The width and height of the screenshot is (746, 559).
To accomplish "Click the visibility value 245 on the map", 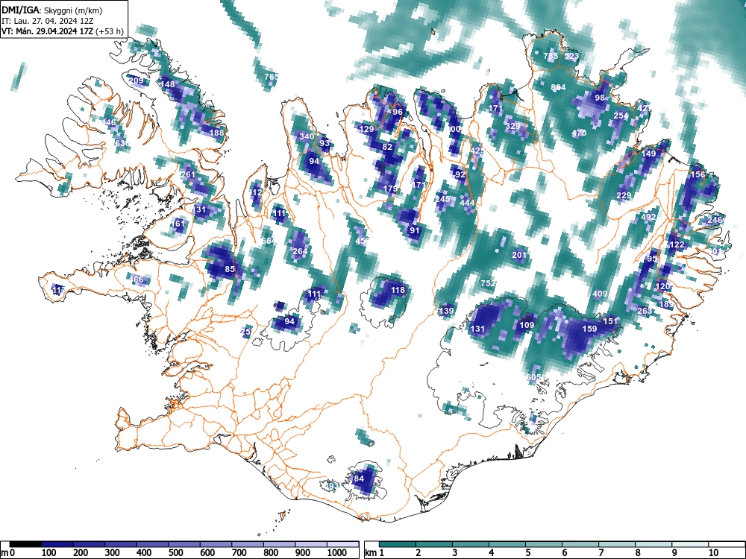I will coord(442,199).
